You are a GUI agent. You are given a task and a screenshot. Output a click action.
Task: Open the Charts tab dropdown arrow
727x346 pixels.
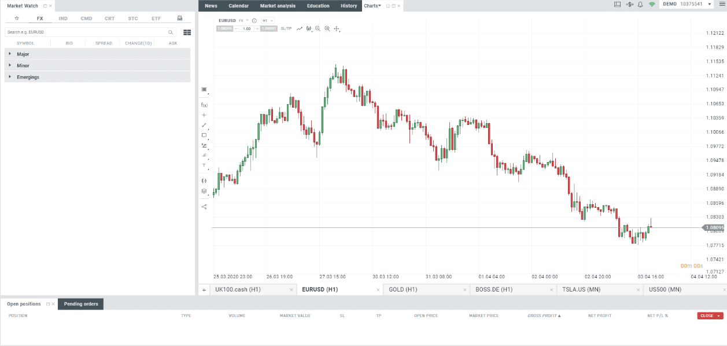[x=380, y=6]
